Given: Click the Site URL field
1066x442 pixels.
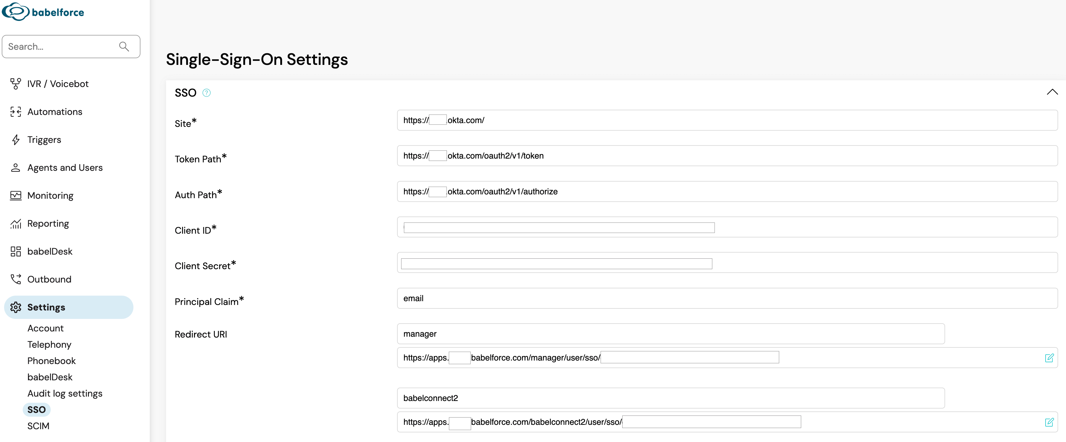Looking at the screenshot, I should (x=727, y=120).
